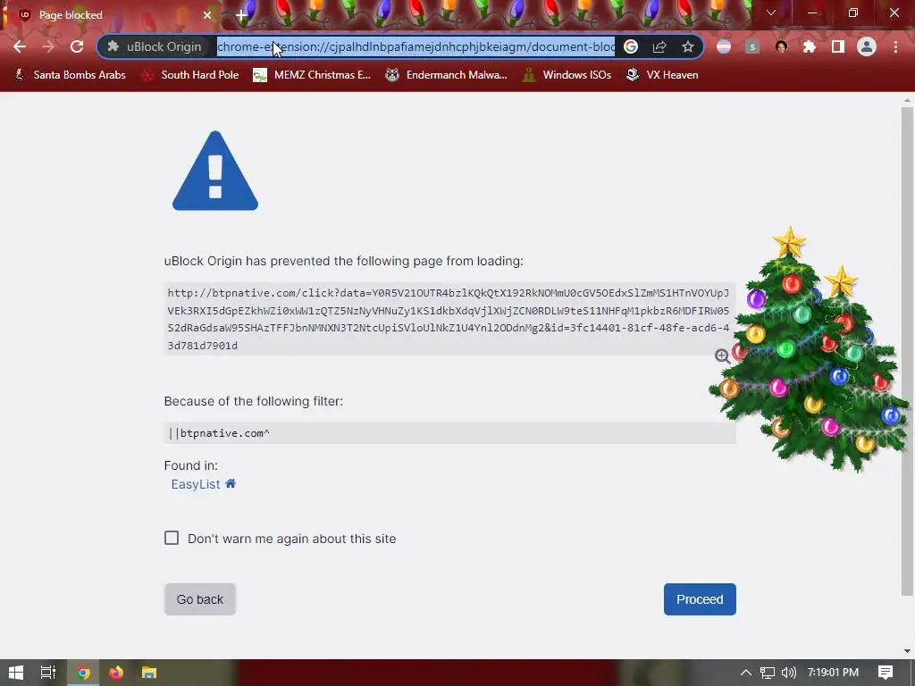
Task: Open a new tab with plus button
Action: [241, 15]
